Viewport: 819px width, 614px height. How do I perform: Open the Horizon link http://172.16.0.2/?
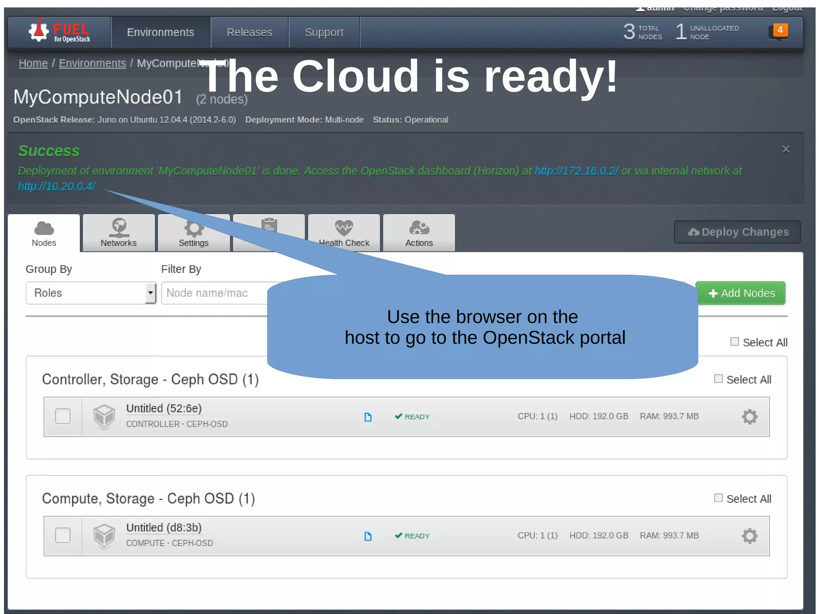pyautogui.click(x=576, y=171)
